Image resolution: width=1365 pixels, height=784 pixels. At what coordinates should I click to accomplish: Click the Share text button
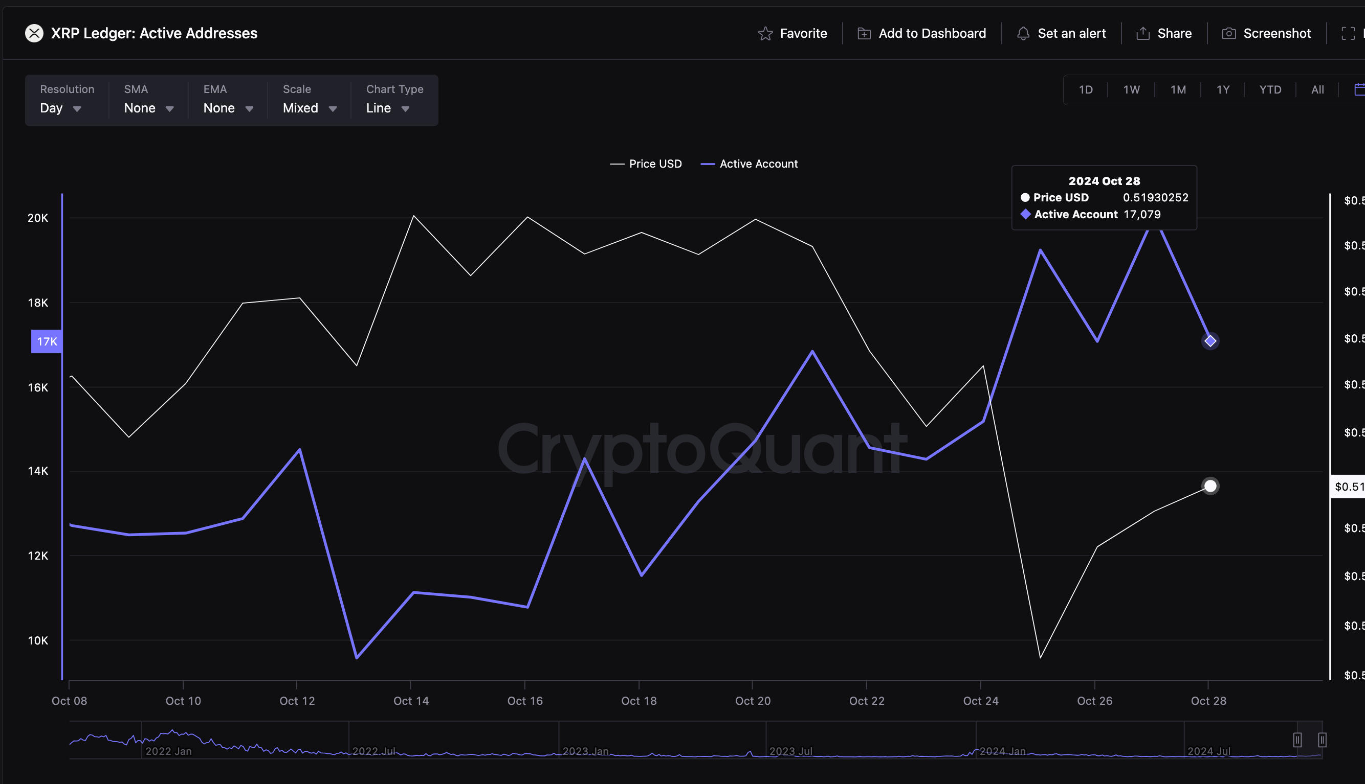(x=1174, y=33)
